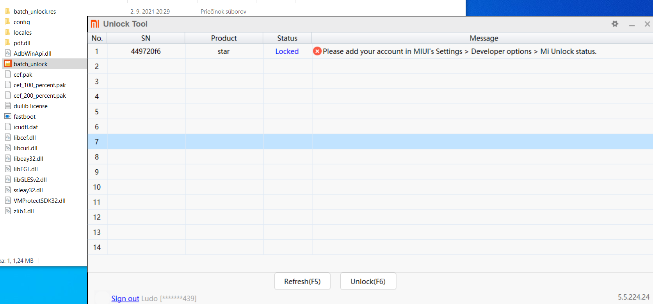Select the pdf.dll folder icon
This screenshot has height=304, width=653.
[x=7, y=43]
